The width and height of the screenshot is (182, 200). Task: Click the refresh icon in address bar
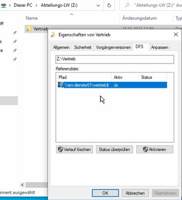pos(109,5)
